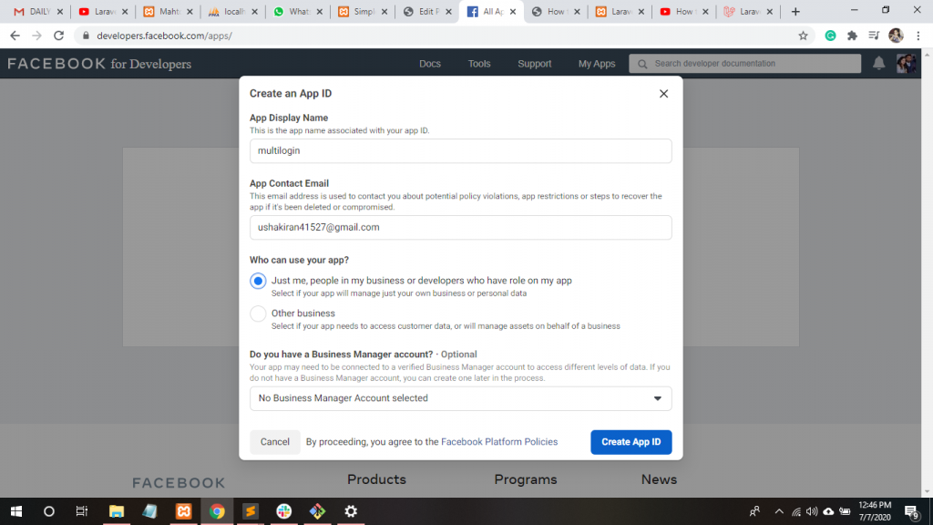
Task: Open a new browser tab
Action: pos(795,11)
